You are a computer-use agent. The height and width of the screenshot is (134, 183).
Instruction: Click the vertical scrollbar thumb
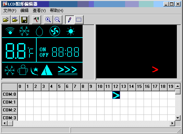(x=178, y=92)
